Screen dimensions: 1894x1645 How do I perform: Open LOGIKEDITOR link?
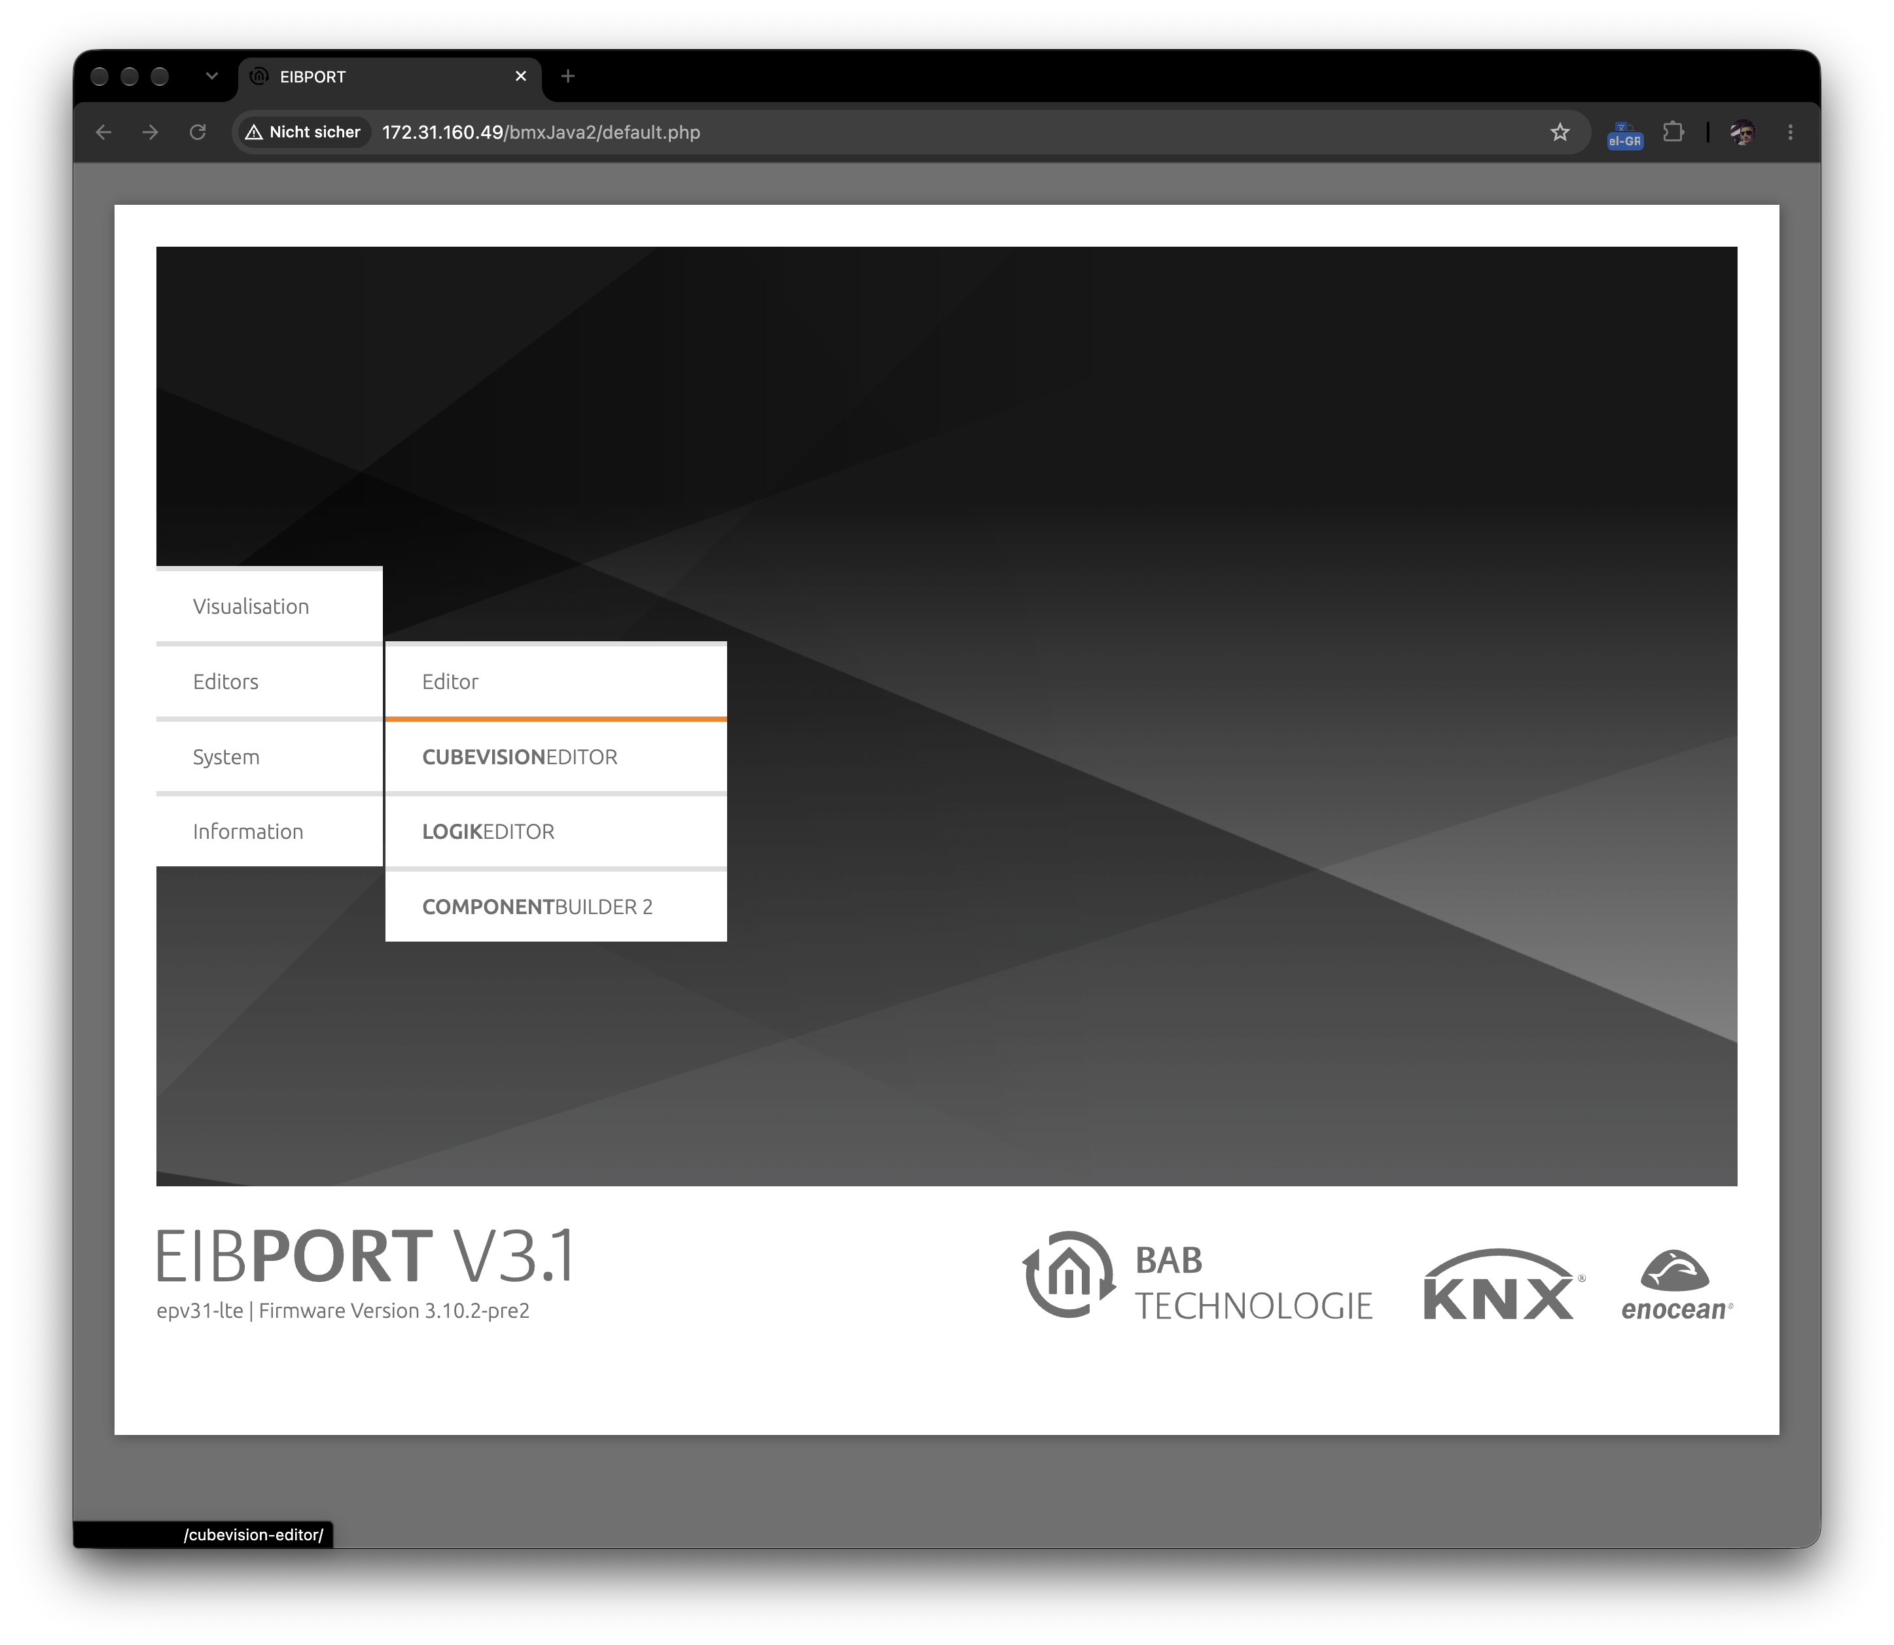click(556, 832)
